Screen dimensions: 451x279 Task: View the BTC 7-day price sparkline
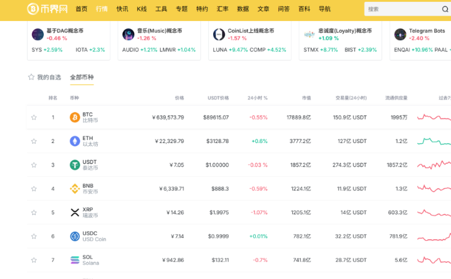click(434, 117)
